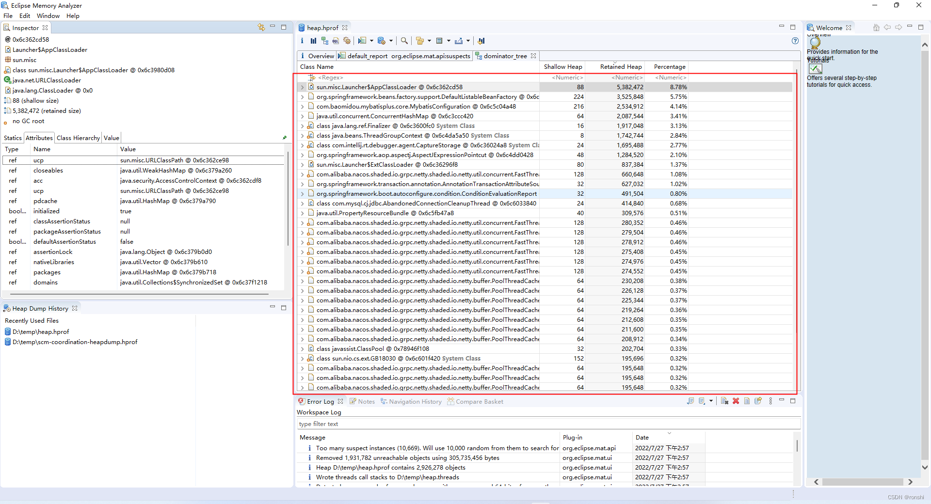931x504 pixels.
Task: Switch to Statics tab in Inspector
Action: (13, 138)
